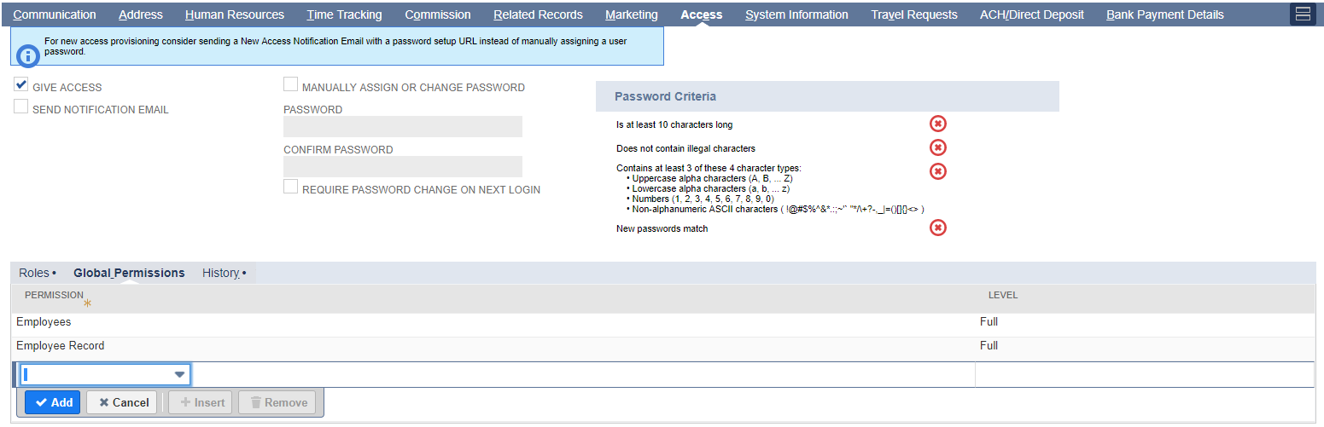Go to the Human Resources tab
The width and height of the screenshot is (1324, 427).
pyautogui.click(x=235, y=14)
